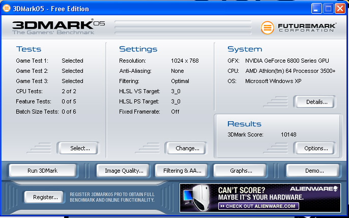Start the benchmark with Run 3DMark
Screen dimensions: 349x218
click(x=43, y=171)
